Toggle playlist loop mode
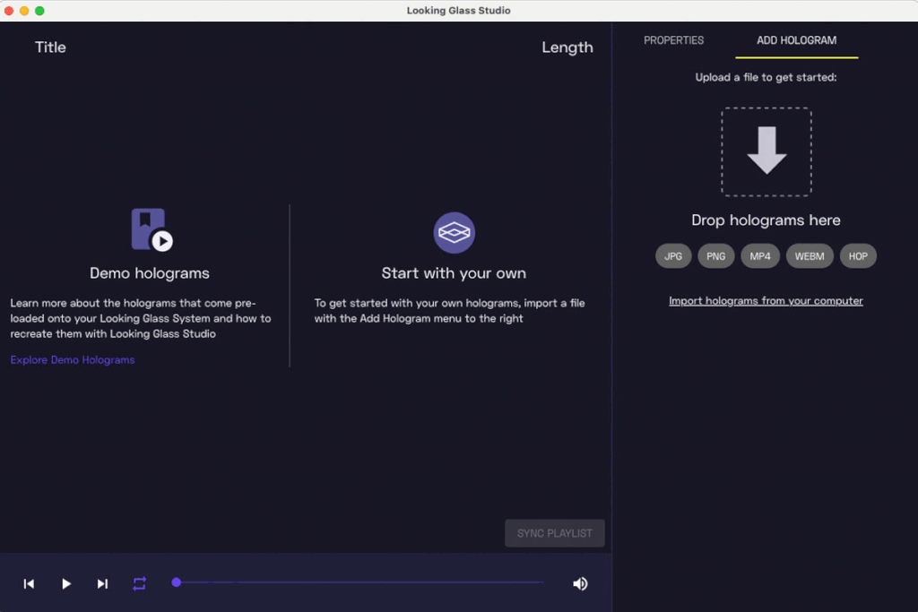The height and width of the screenshot is (612, 918). (x=139, y=583)
